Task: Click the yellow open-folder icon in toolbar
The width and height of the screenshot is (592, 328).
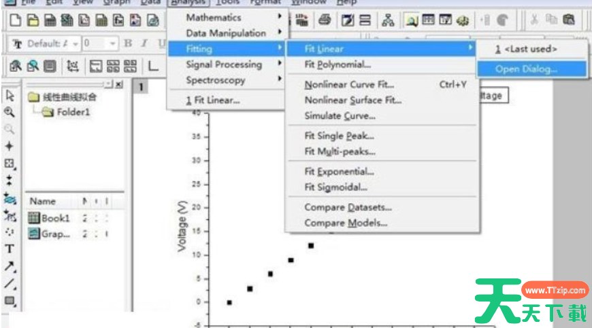Action: [33, 20]
